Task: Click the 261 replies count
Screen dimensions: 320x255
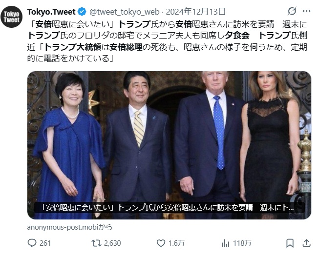Action: point(45,243)
